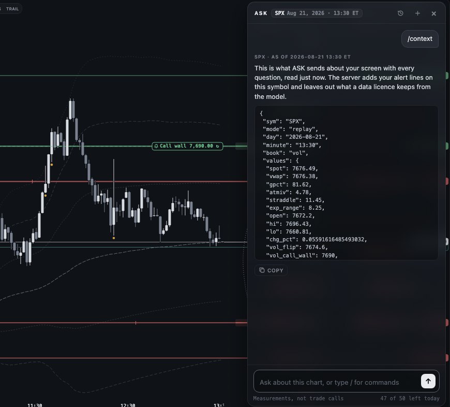Click the '"vwap": 7676.38' value line
Screen dimensions: 450x407
click(292, 176)
